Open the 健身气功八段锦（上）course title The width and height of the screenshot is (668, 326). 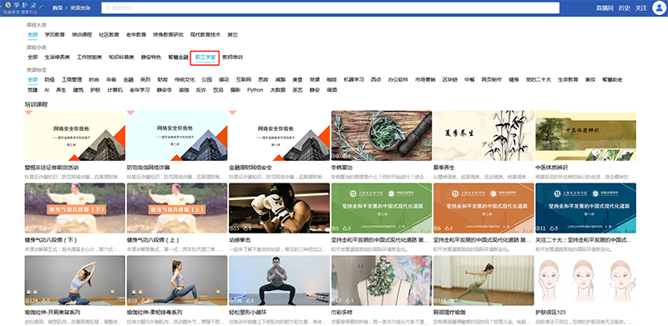(x=154, y=240)
